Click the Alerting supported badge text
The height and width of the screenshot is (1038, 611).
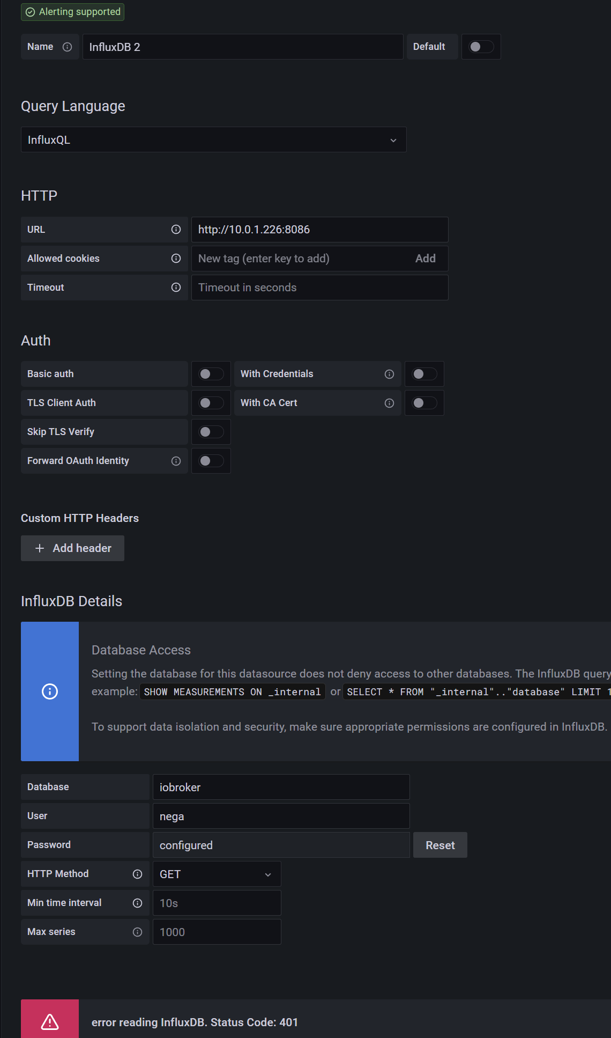click(80, 12)
